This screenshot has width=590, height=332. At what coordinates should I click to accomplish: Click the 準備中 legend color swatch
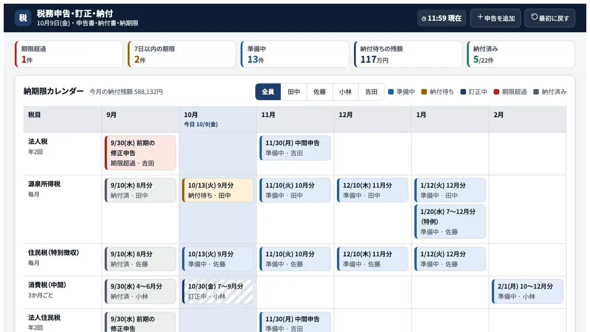coord(391,92)
